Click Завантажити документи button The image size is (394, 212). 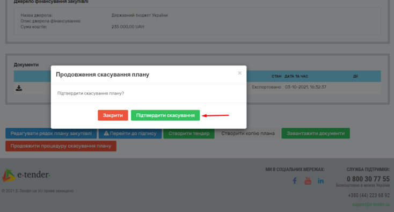(x=316, y=134)
